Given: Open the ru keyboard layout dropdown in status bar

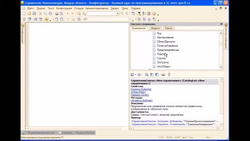Looking at the screenshot, I should click(185, 137).
